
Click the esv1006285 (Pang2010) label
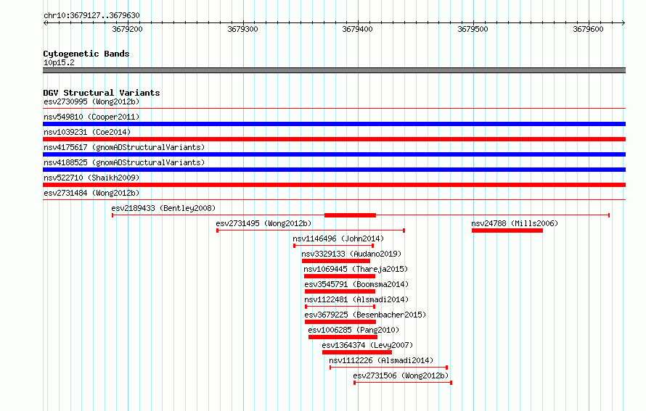click(x=353, y=330)
